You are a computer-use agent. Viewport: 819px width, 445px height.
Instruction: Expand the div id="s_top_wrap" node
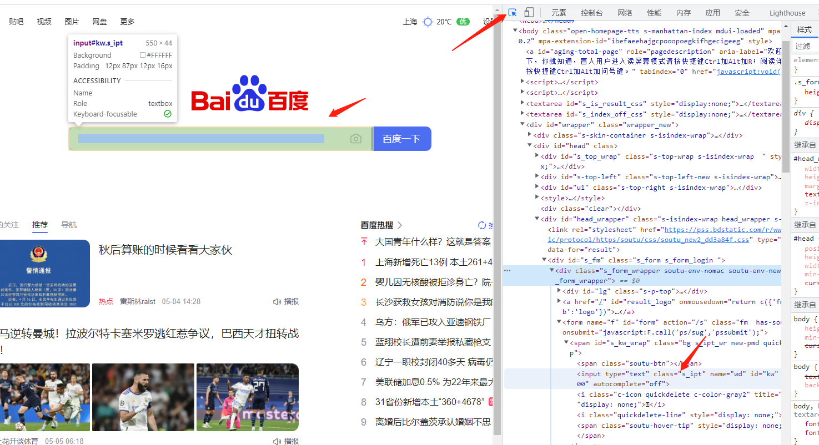536,156
